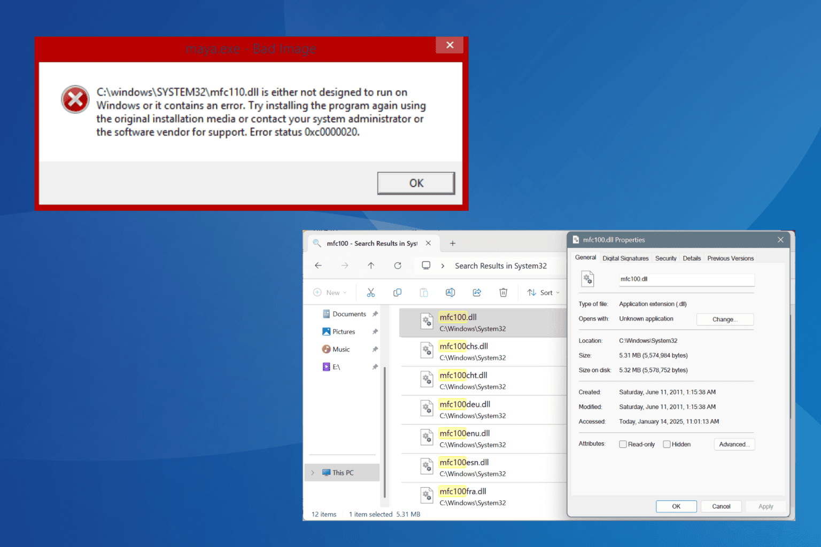Screen dimensions: 821x547
Task: Select This PC in navigation pane
Action: tap(343, 473)
